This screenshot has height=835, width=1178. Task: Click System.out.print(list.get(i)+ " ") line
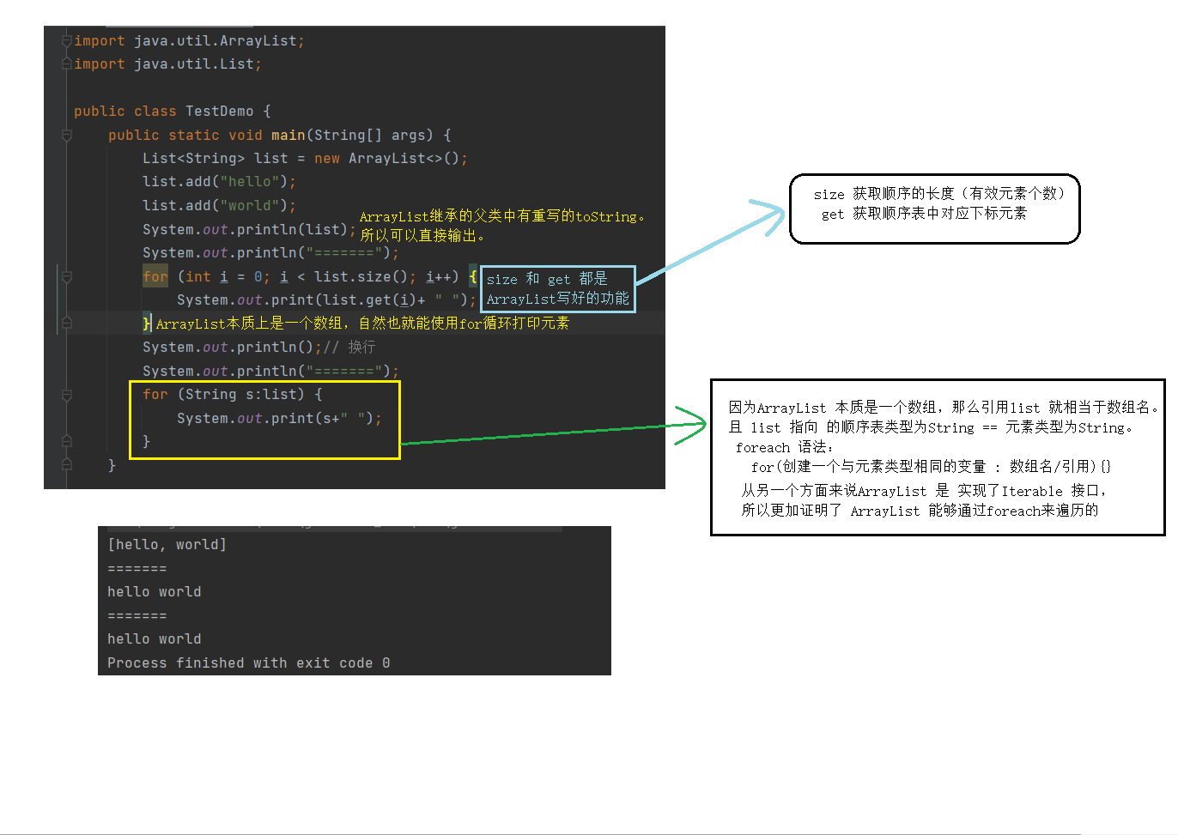click(x=326, y=300)
